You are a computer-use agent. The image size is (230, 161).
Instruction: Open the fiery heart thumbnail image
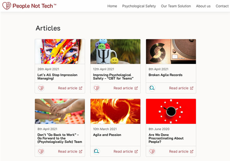115,111
